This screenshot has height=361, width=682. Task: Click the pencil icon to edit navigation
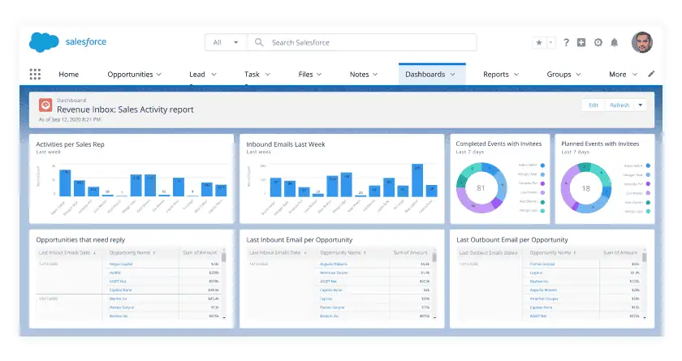[x=651, y=74]
